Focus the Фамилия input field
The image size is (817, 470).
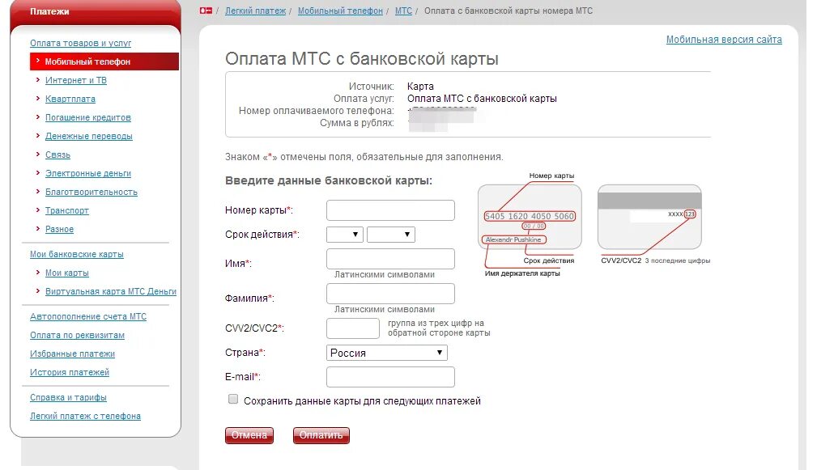pos(390,294)
